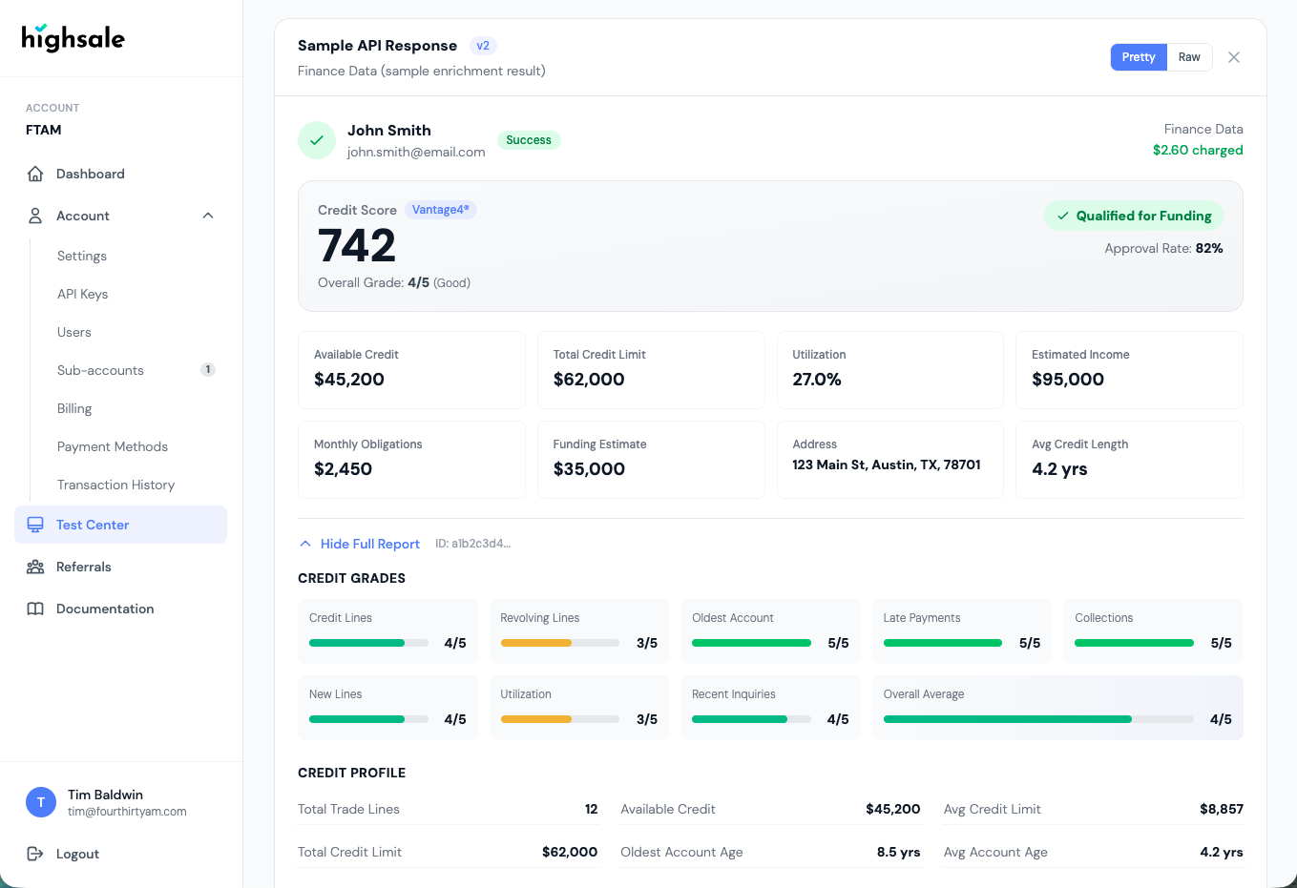The height and width of the screenshot is (888, 1297).
Task: View Sub-accounts with the badge count
Action: [x=99, y=370]
